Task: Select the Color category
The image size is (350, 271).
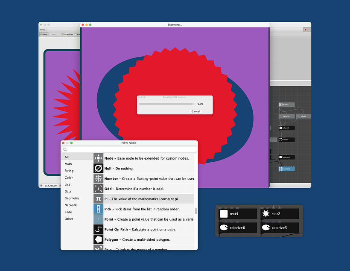Action: click(x=77, y=178)
